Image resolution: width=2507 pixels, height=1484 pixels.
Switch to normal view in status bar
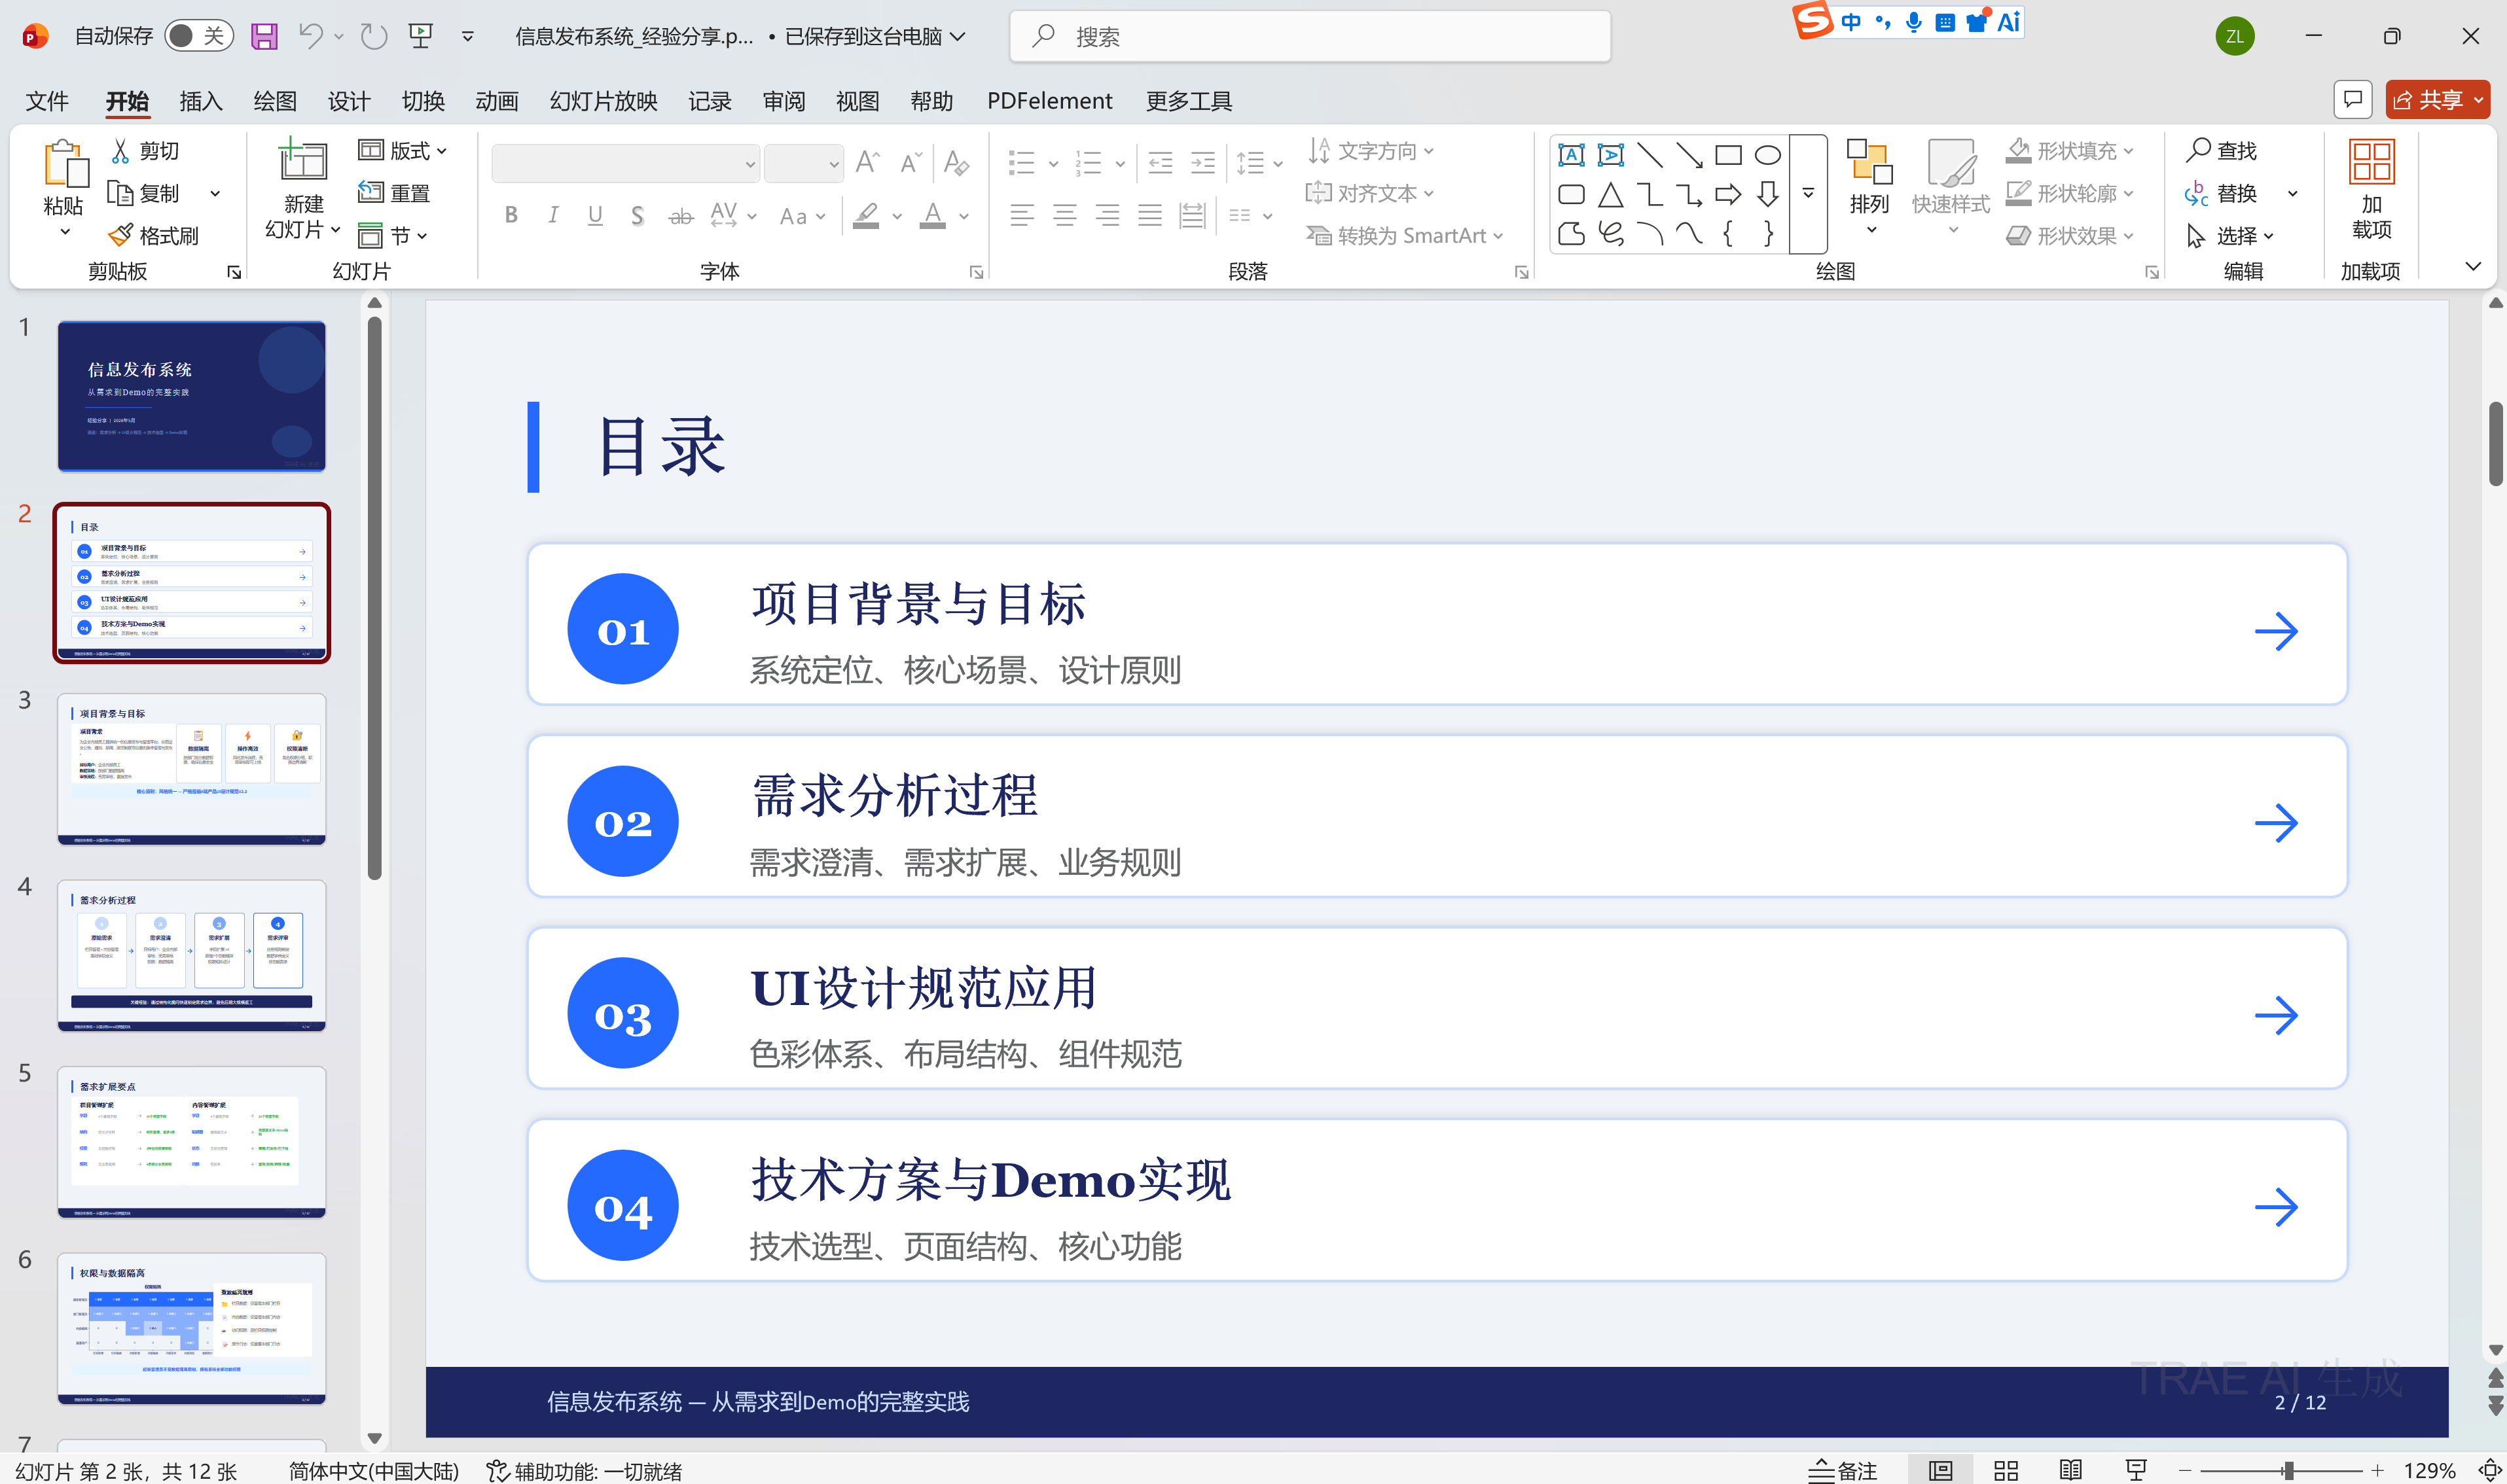1941,1470
